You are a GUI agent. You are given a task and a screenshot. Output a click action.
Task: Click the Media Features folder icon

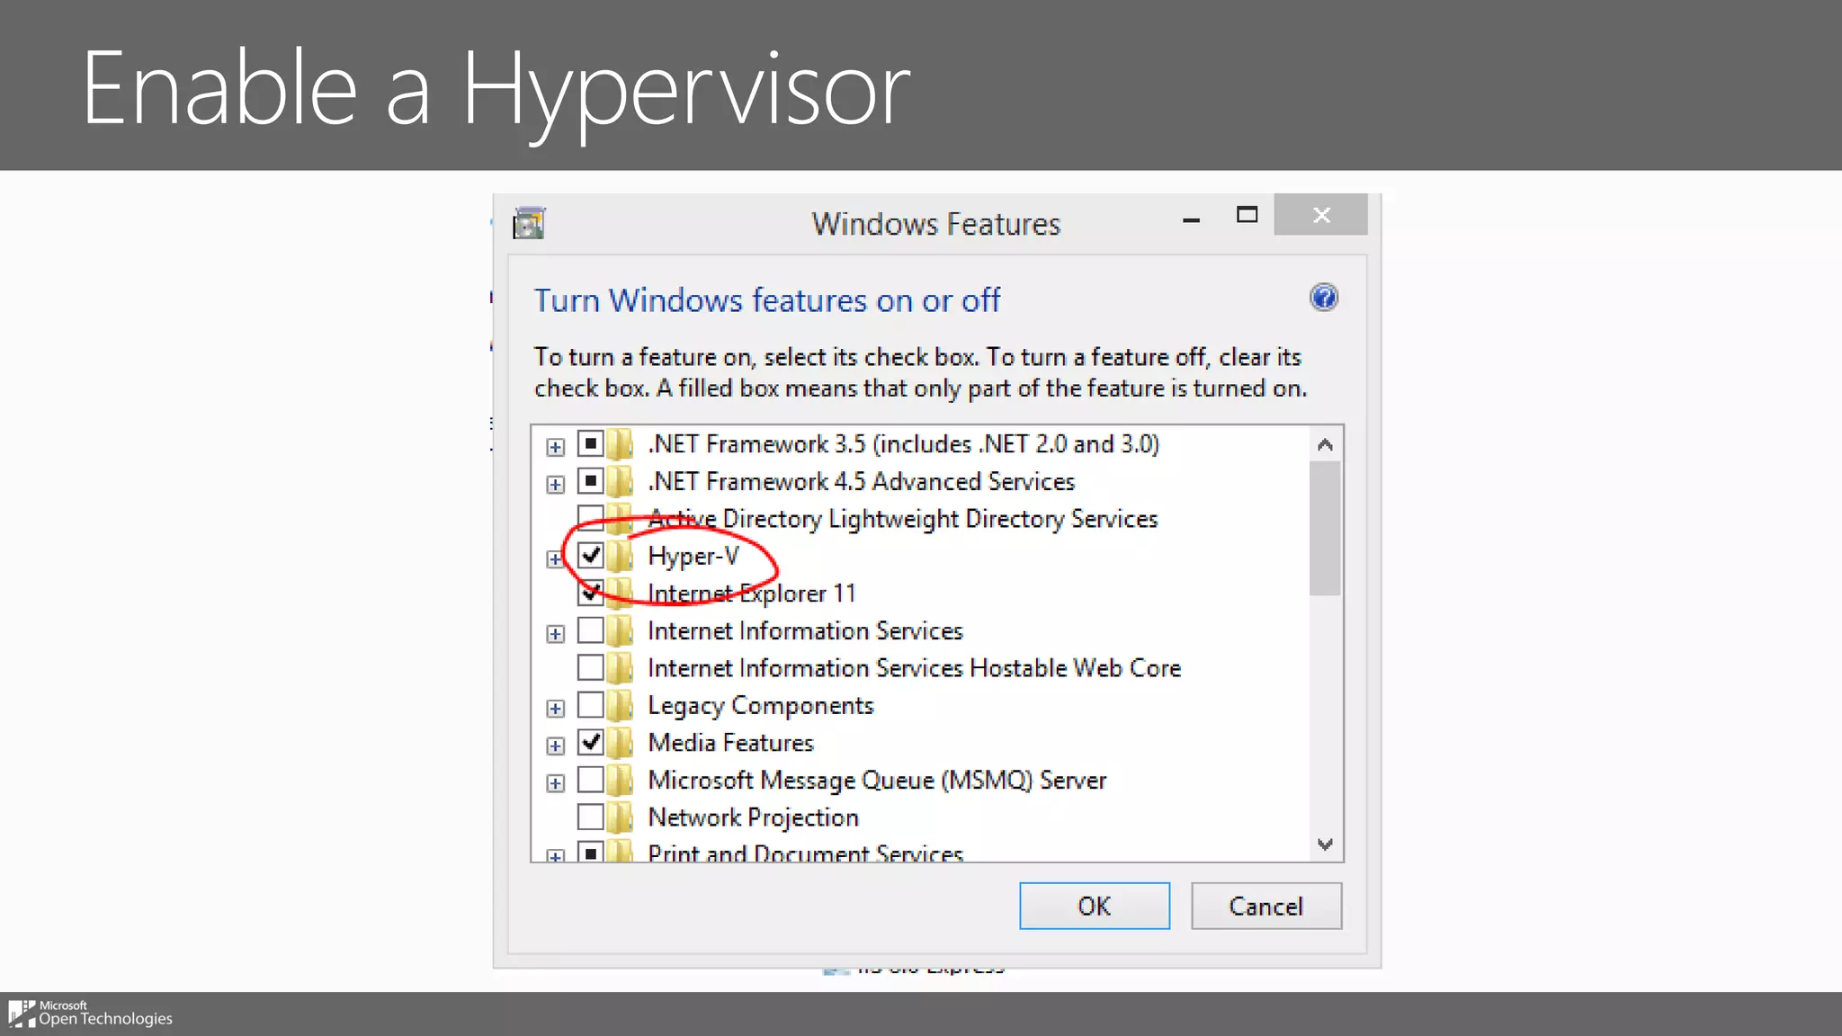(x=620, y=743)
